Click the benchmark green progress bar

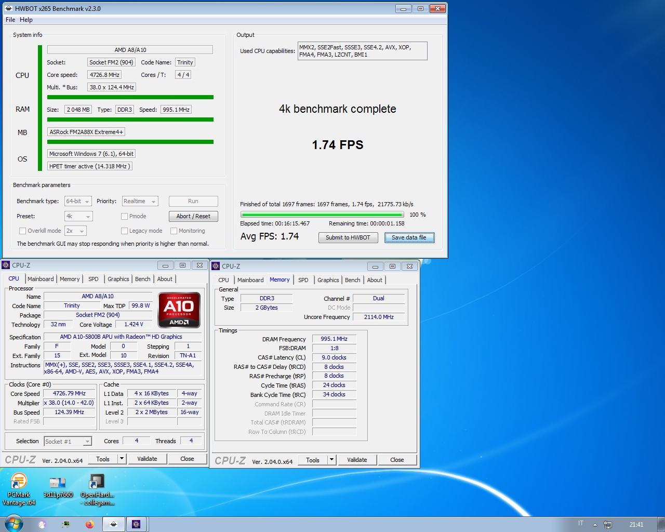pyautogui.click(x=322, y=215)
